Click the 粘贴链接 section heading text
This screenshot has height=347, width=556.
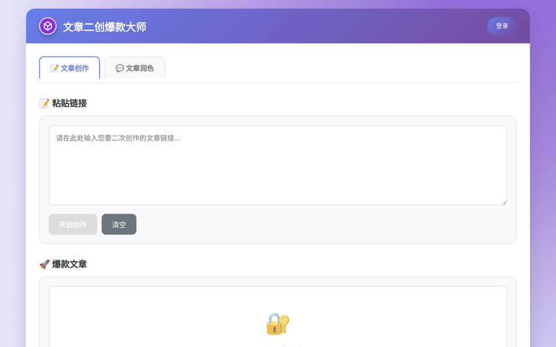(x=69, y=103)
